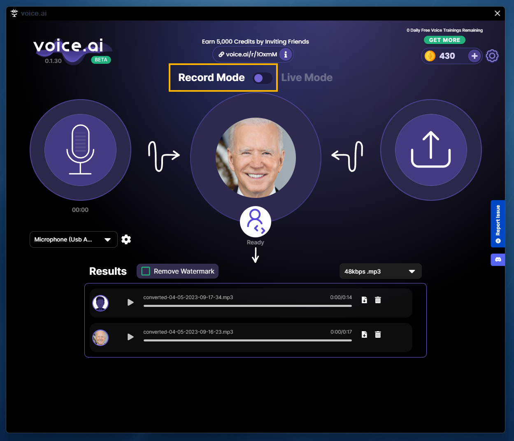Viewport: 514px width, 441px height.
Task: Delete converted-04-05-2023-09-16-23.mp3 result
Action: (x=378, y=334)
